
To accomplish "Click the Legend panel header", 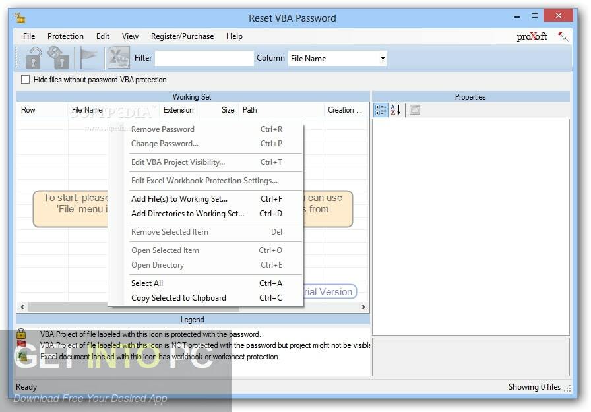I will pyautogui.click(x=192, y=319).
